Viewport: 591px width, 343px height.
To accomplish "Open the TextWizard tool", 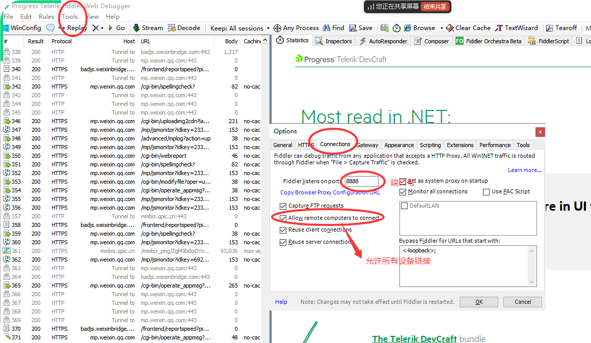I will tap(517, 28).
